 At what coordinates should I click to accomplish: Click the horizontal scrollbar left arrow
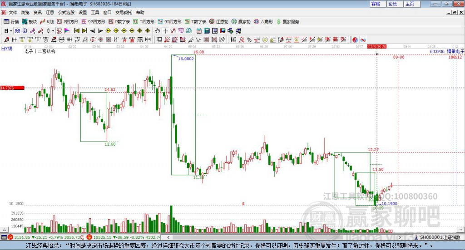pos(168,237)
